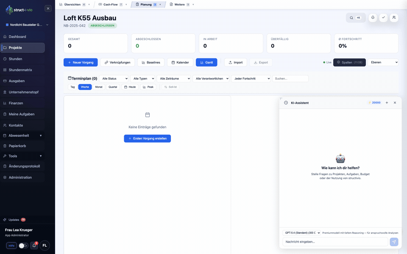Expand Abwesenheit in the sidebar

tap(25, 135)
